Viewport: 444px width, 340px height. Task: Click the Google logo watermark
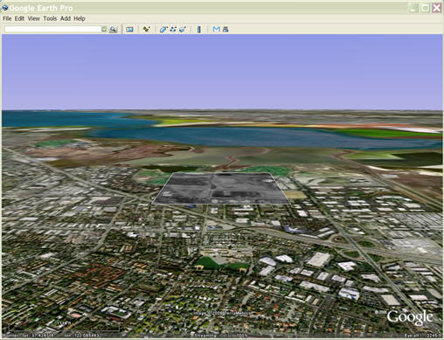(410, 317)
